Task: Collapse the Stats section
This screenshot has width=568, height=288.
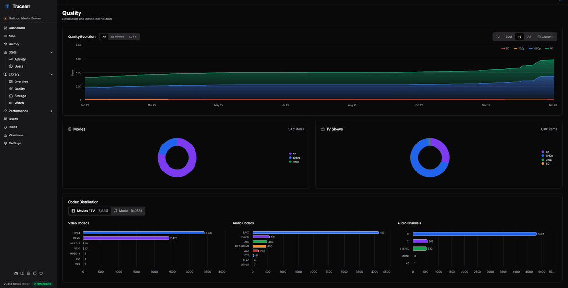Action: tap(52, 52)
